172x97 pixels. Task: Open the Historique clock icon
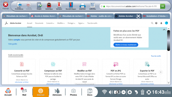(49, 5)
